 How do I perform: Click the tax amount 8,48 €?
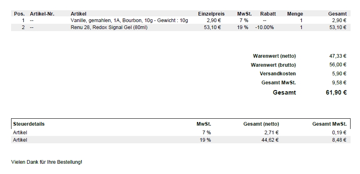pyautogui.click(x=339, y=140)
